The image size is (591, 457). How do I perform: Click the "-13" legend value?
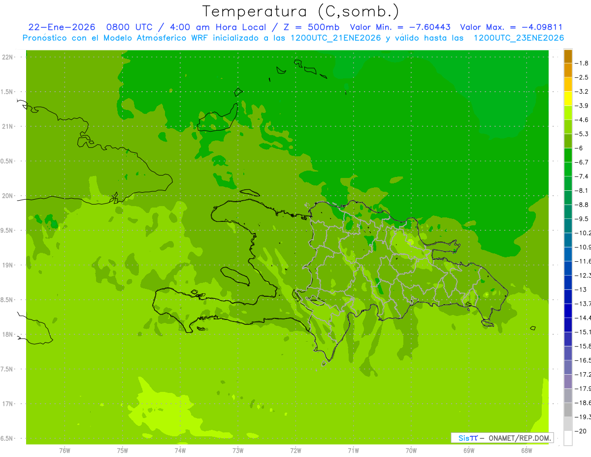pos(581,289)
